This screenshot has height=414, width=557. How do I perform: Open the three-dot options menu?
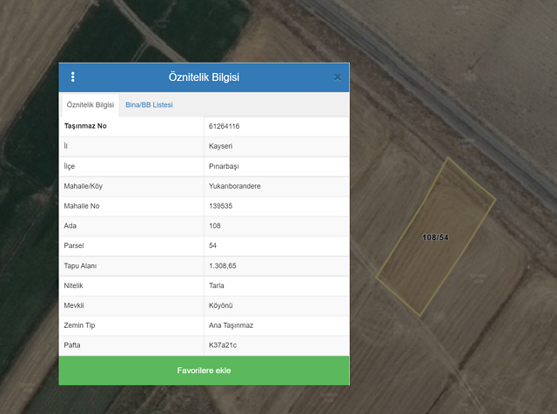click(73, 77)
